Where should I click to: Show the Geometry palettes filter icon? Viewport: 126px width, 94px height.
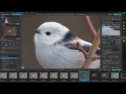click(113, 19)
